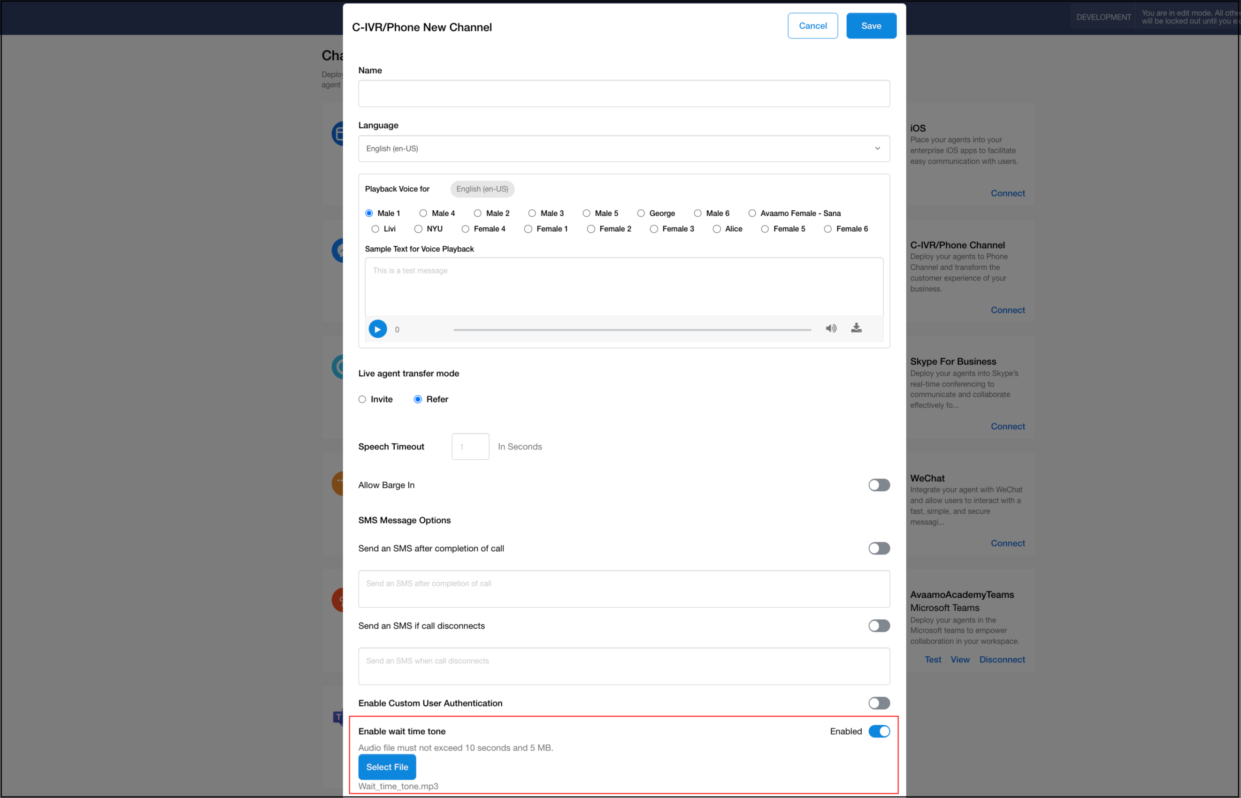Image resolution: width=1241 pixels, height=798 pixels.
Task: Click Connect under Skype For Business
Action: (x=1007, y=426)
